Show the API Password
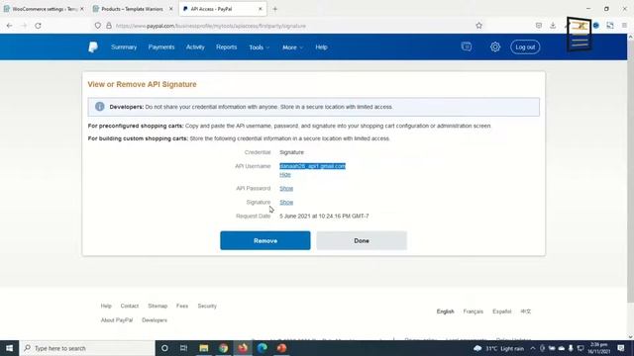This screenshot has width=634, height=356. pyautogui.click(x=286, y=189)
